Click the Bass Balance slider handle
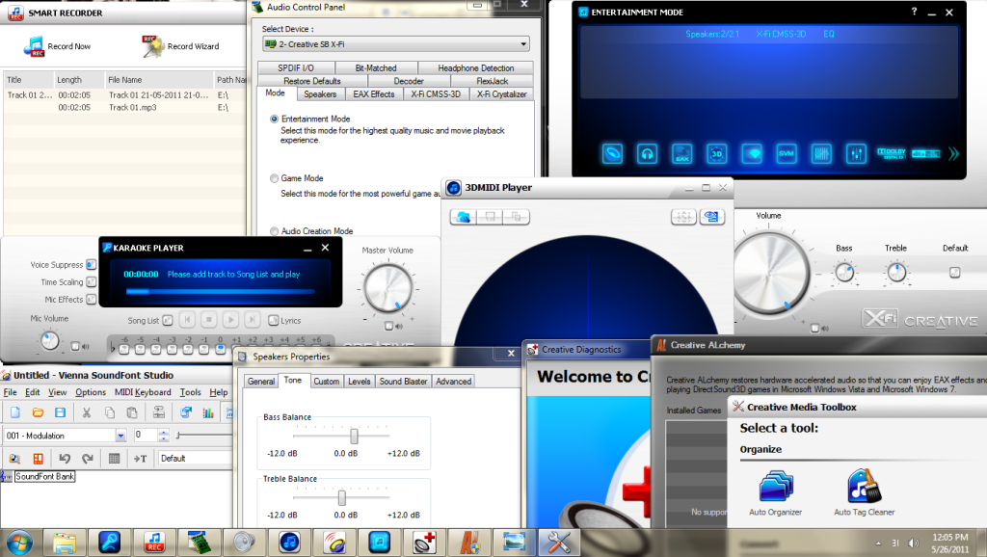Screen dimensions: 987x557 coord(354,436)
